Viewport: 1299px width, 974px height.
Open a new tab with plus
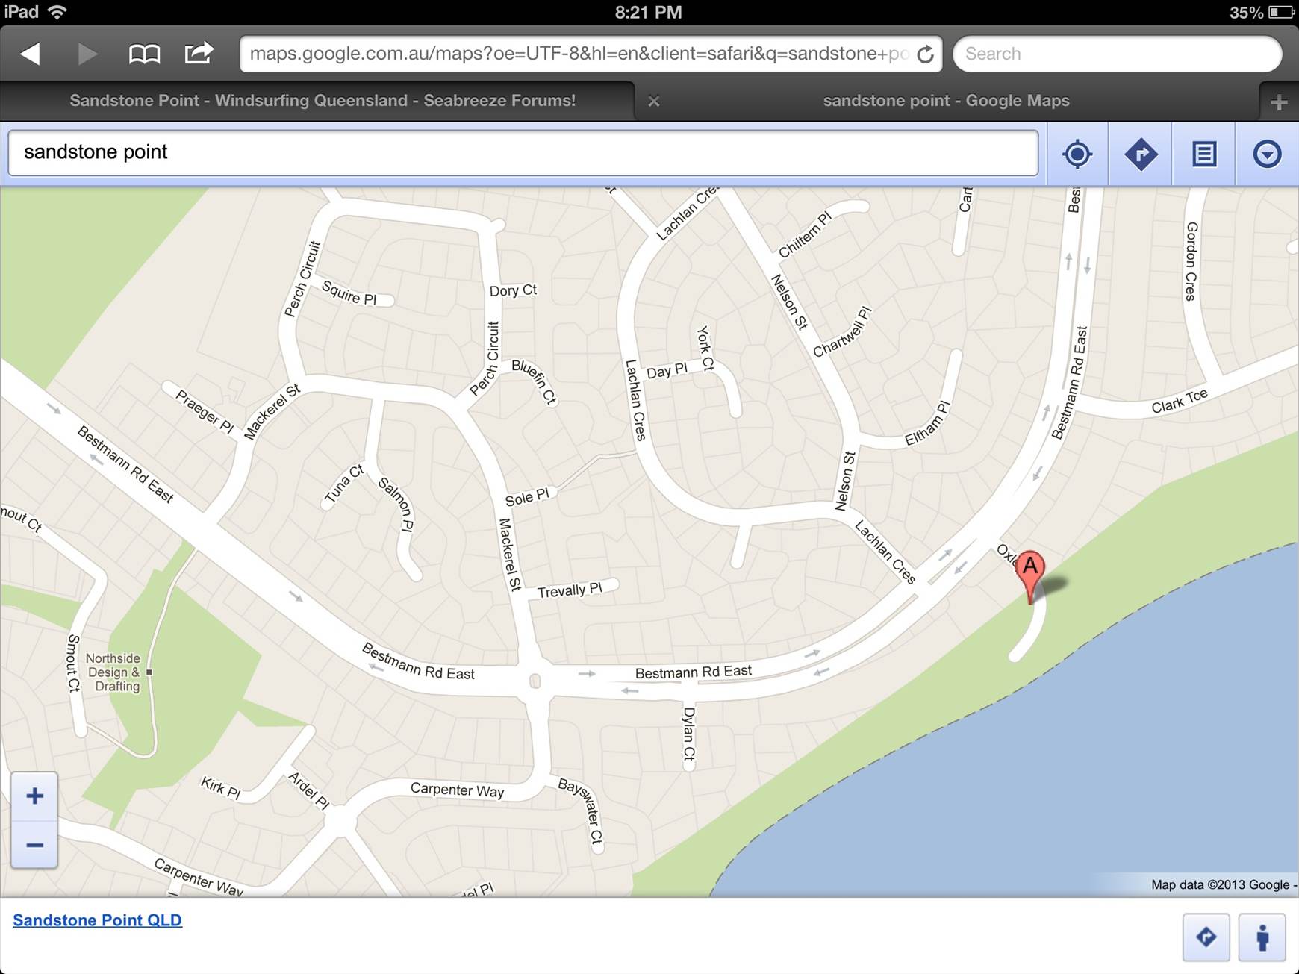(x=1279, y=102)
